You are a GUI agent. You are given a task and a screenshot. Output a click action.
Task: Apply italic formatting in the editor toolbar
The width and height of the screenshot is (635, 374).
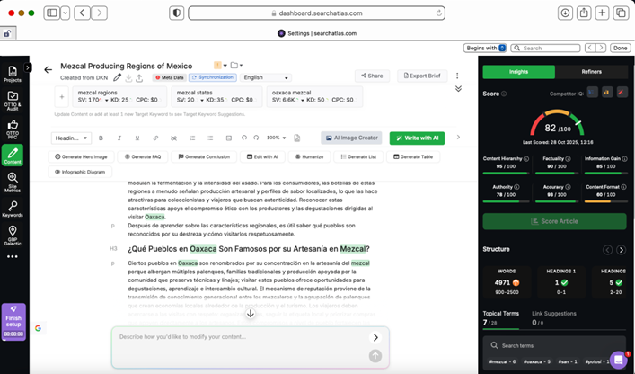click(119, 138)
